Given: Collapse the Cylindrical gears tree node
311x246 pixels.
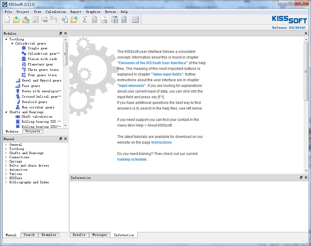Looking at the screenshot, I should click(12, 43).
